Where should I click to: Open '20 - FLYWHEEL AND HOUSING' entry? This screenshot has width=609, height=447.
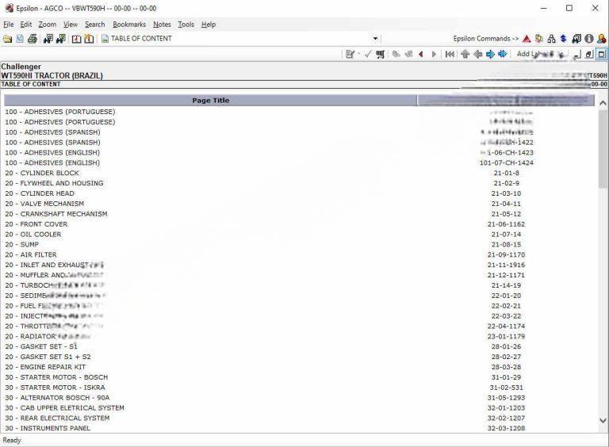point(54,183)
